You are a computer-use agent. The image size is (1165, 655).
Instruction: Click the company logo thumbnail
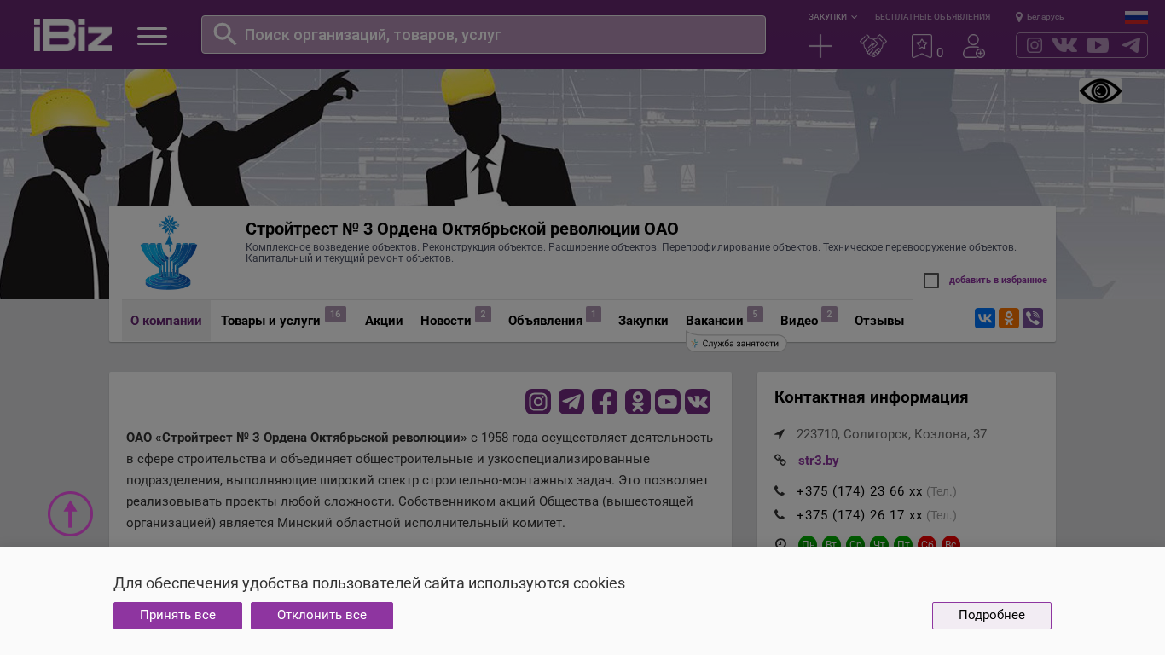point(169,252)
